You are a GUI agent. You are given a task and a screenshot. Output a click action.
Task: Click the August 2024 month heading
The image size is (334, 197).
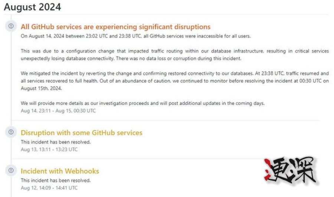pos(33,7)
